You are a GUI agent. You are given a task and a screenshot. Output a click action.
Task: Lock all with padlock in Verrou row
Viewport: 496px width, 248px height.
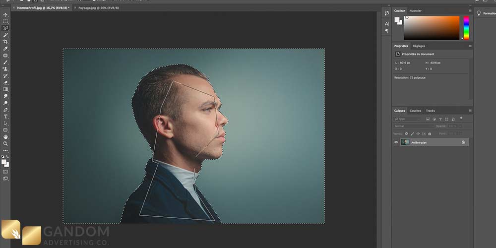pos(430,133)
